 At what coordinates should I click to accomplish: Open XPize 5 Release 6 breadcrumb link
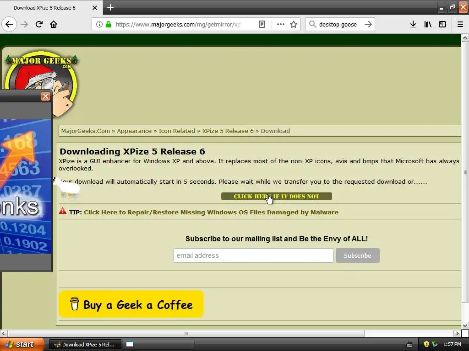[x=228, y=131]
